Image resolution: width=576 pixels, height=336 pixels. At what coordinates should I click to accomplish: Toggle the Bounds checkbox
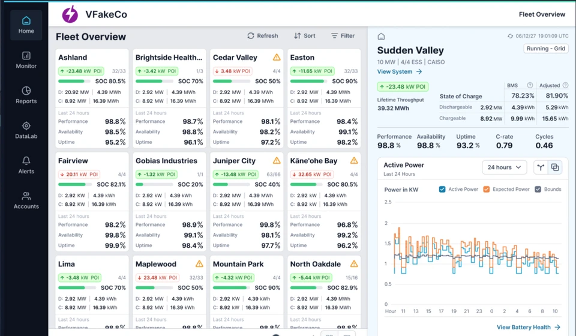click(538, 190)
